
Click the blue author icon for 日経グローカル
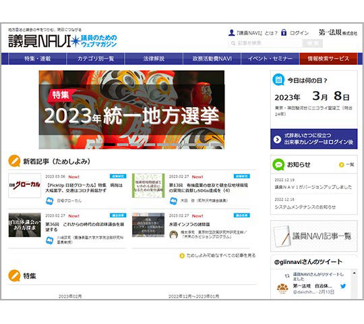[x=49, y=201]
